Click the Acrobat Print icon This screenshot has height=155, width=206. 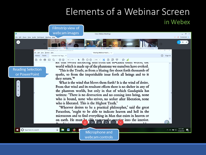(45, 60)
